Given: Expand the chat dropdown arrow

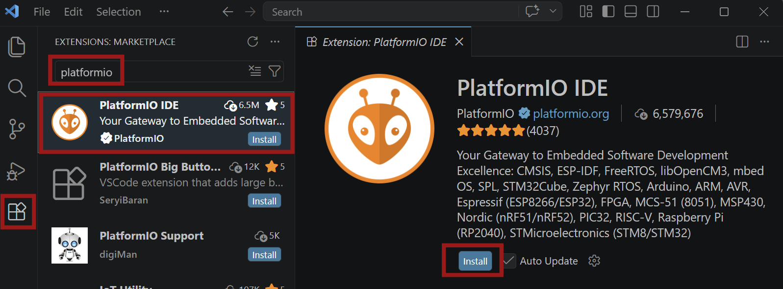Looking at the screenshot, I should [553, 11].
